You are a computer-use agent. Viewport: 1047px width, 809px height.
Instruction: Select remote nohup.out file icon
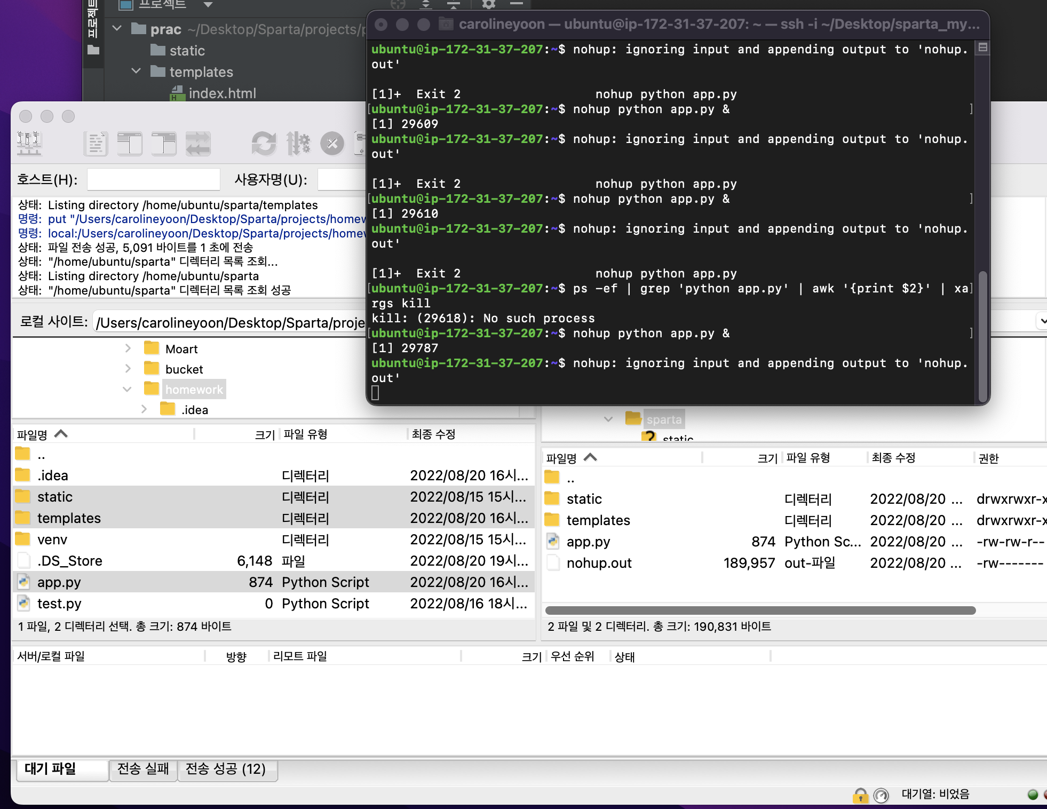point(552,562)
